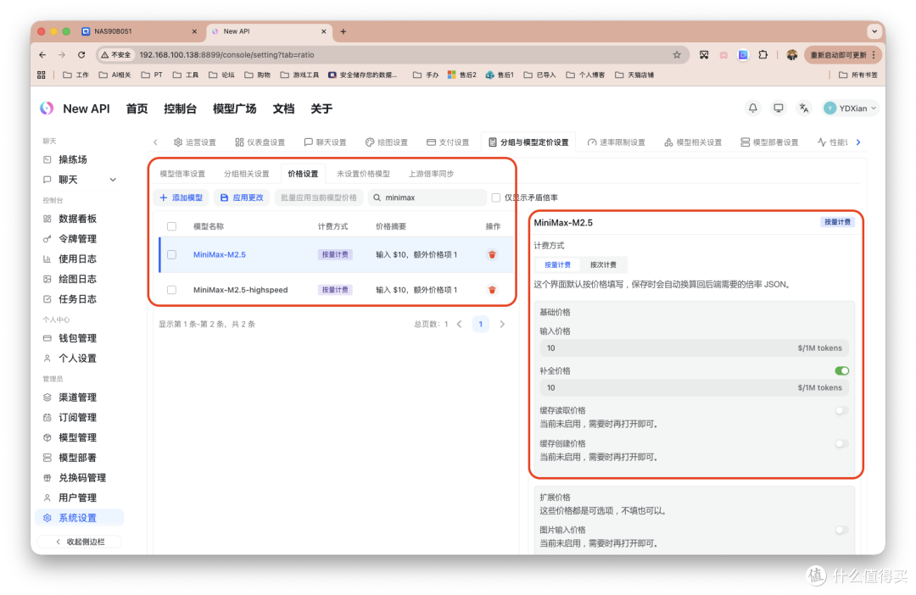This screenshot has width=916, height=595.
Task: Open the browser apps grid icon
Action: pos(41,75)
